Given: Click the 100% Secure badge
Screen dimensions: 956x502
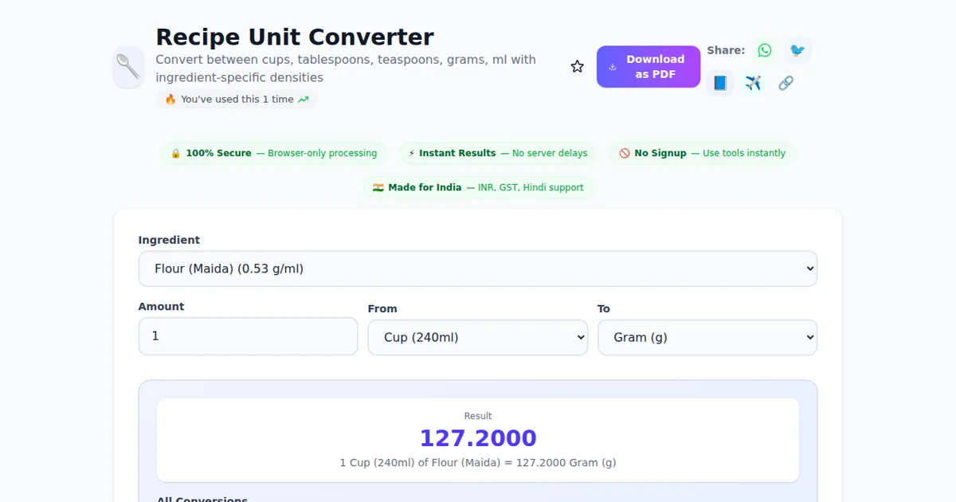Looking at the screenshot, I should pyautogui.click(x=273, y=153).
